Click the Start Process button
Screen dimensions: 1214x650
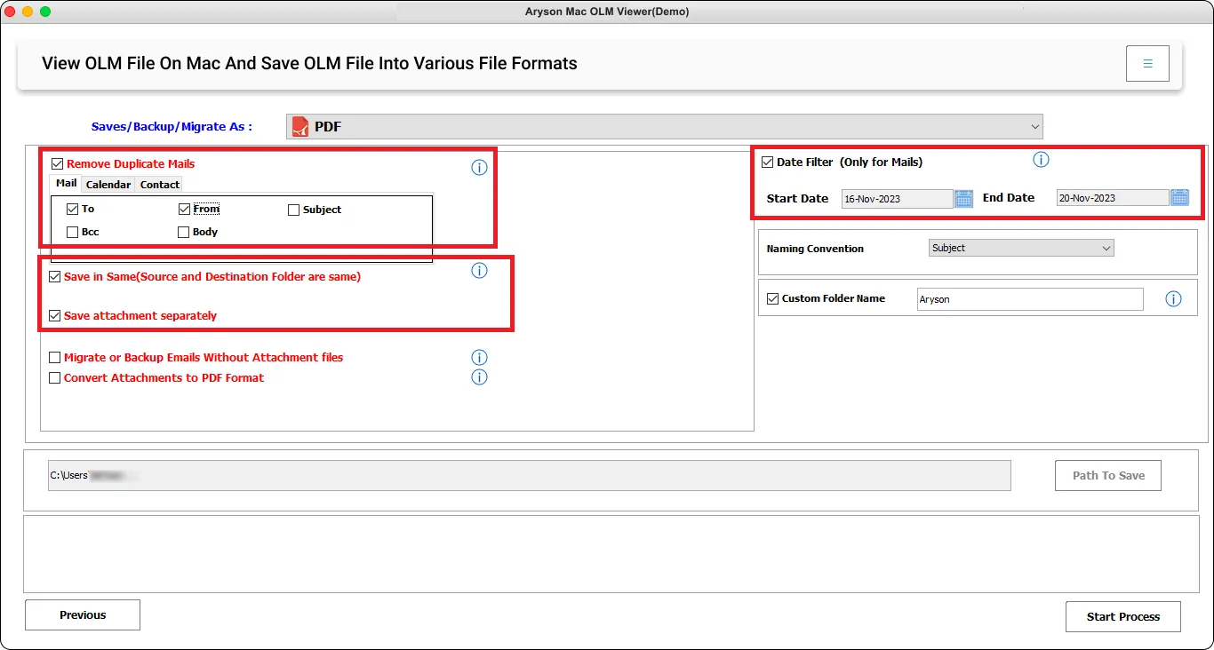click(1123, 617)
